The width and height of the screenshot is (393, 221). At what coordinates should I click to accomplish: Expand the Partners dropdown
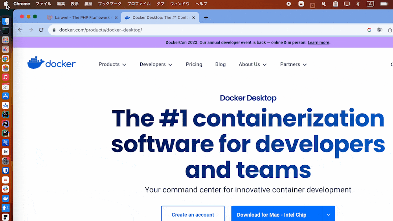(x=293, y=64)
